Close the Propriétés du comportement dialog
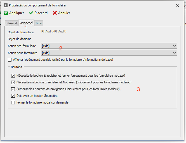This screenshot has width=186, height=143. click(177, 5)
